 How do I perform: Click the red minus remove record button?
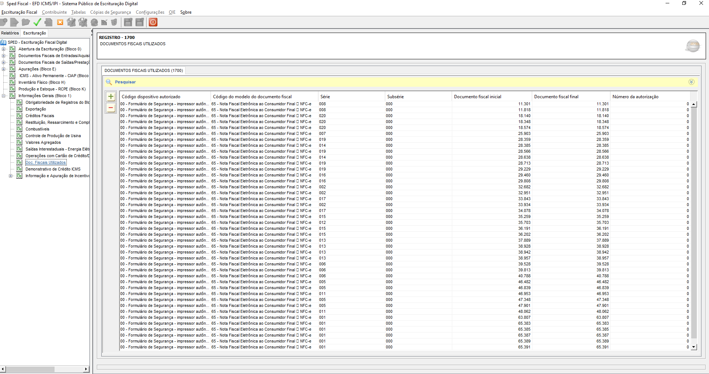pyautogui.click(x=111, y=108)
